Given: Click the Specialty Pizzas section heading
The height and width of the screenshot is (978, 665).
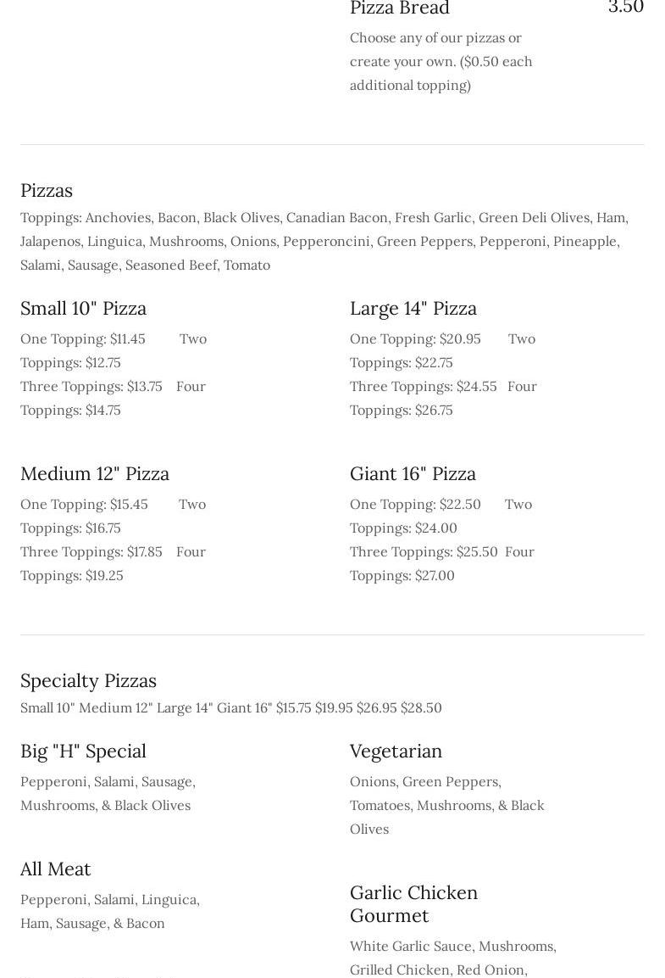Looking at the screenshot, I should pyautogui.click(x=88, y=680).
